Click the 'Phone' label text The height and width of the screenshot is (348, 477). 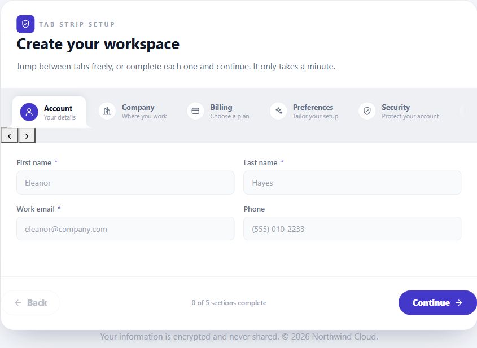click(254, 209)
